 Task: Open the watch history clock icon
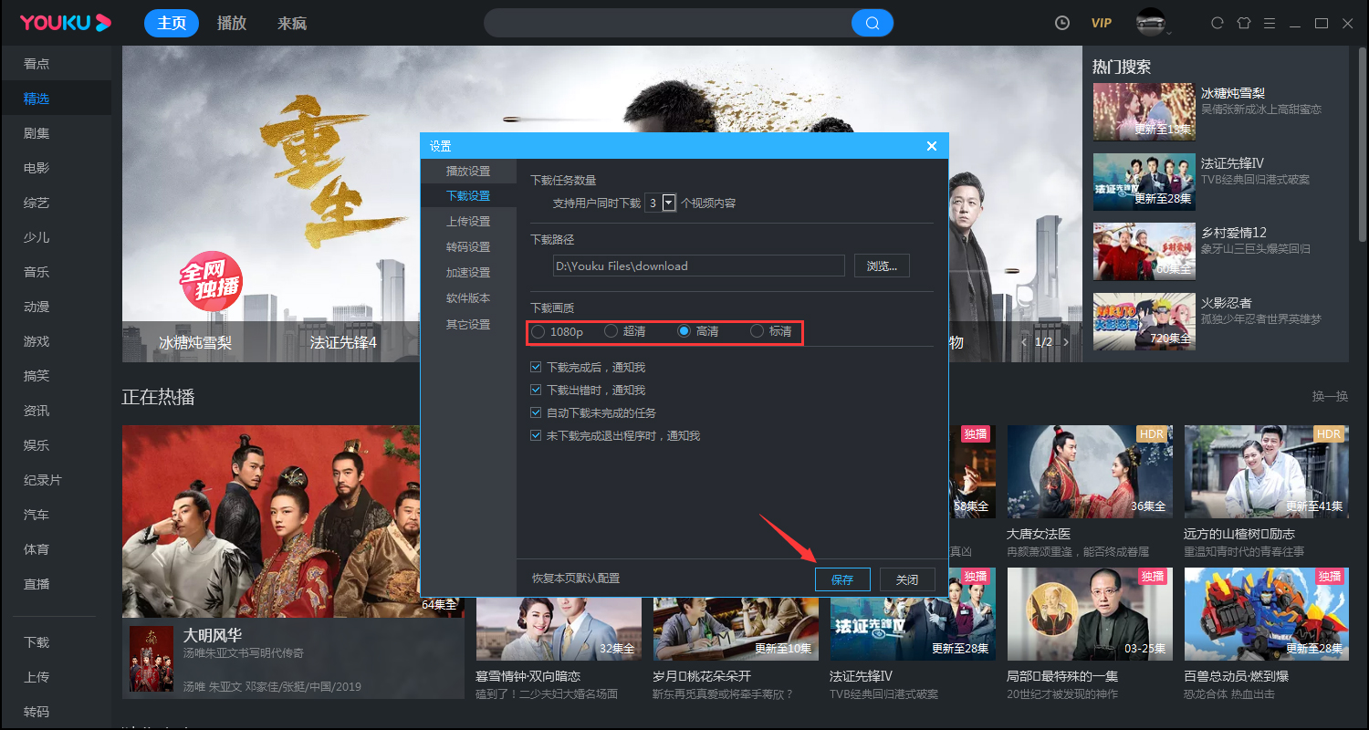1061,23
